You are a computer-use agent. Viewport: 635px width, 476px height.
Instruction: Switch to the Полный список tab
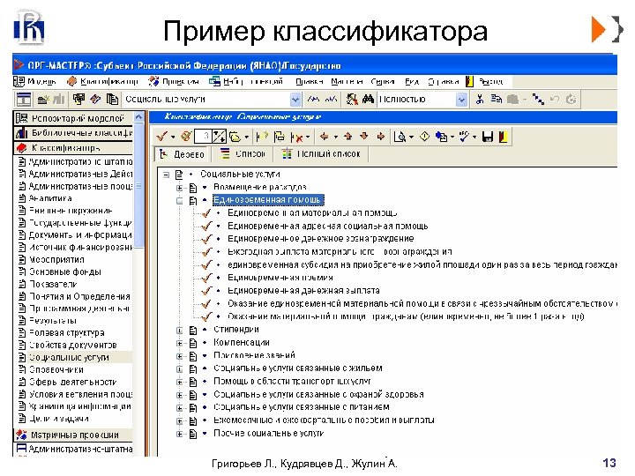tap(321, 154)
